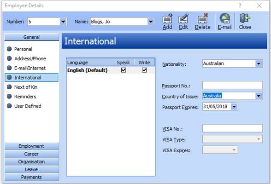
Task: Toggle the Write checkbox for English
Action: (144, 70)
